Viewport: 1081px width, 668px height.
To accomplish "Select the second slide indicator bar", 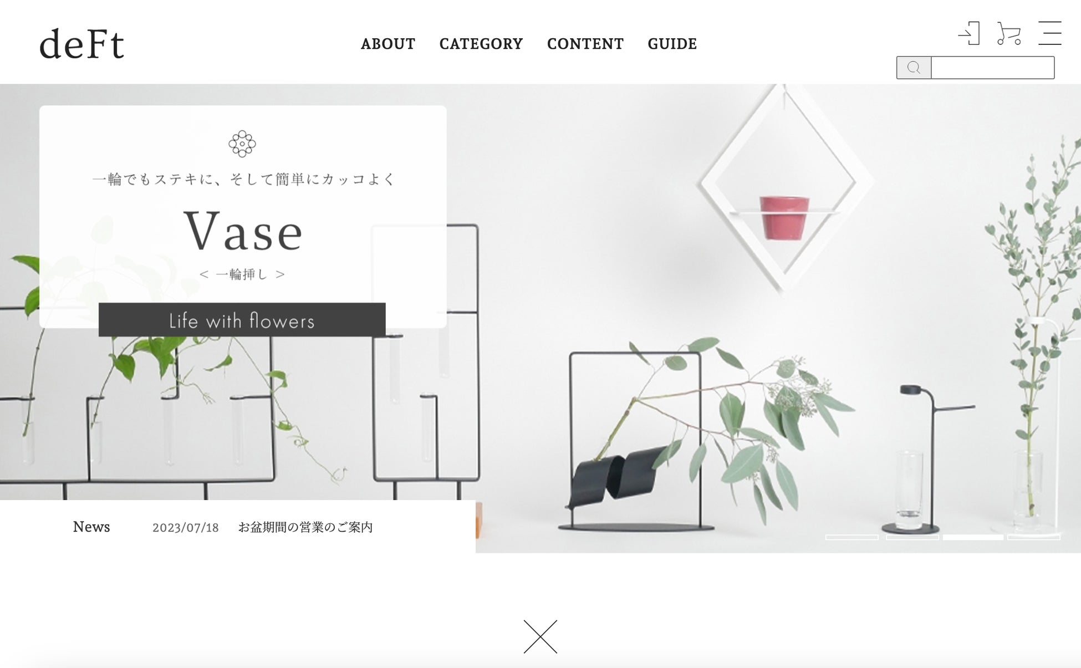I will coord(912,537).
